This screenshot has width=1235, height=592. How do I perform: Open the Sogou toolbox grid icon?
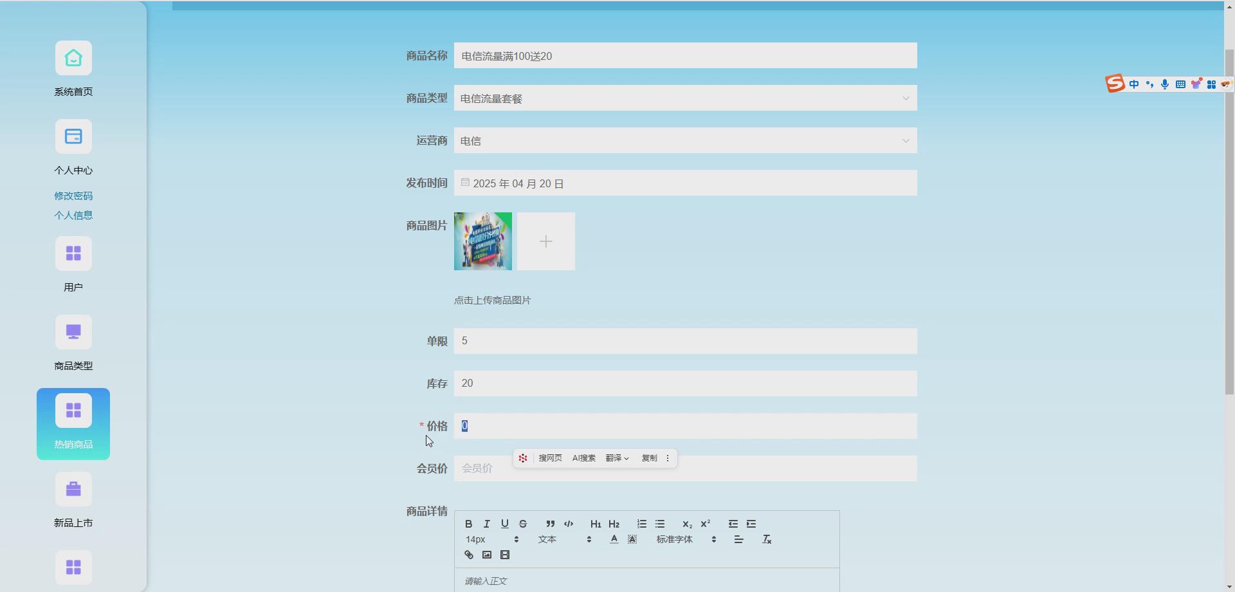point(1211,84)
